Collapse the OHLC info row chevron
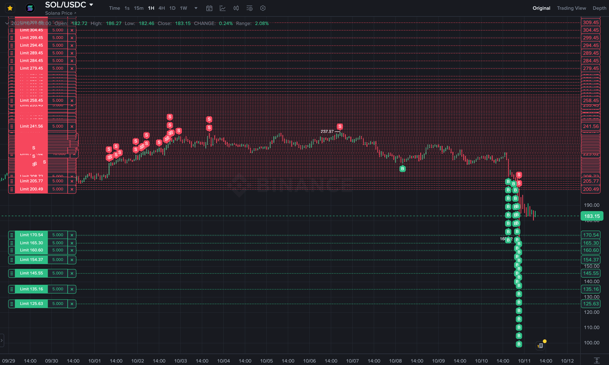Screen dimensions: 609x365 pos(6,24)
